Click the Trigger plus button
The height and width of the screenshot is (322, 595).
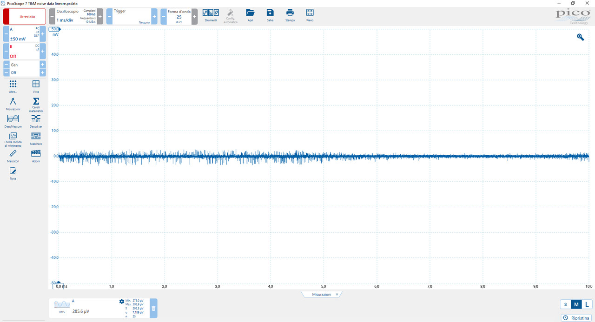(154, 16)
